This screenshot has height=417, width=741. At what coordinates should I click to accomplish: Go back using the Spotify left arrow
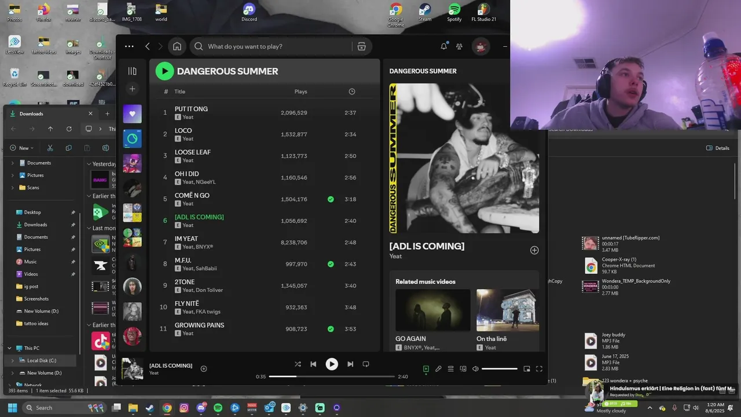click(x=148, y=46)
